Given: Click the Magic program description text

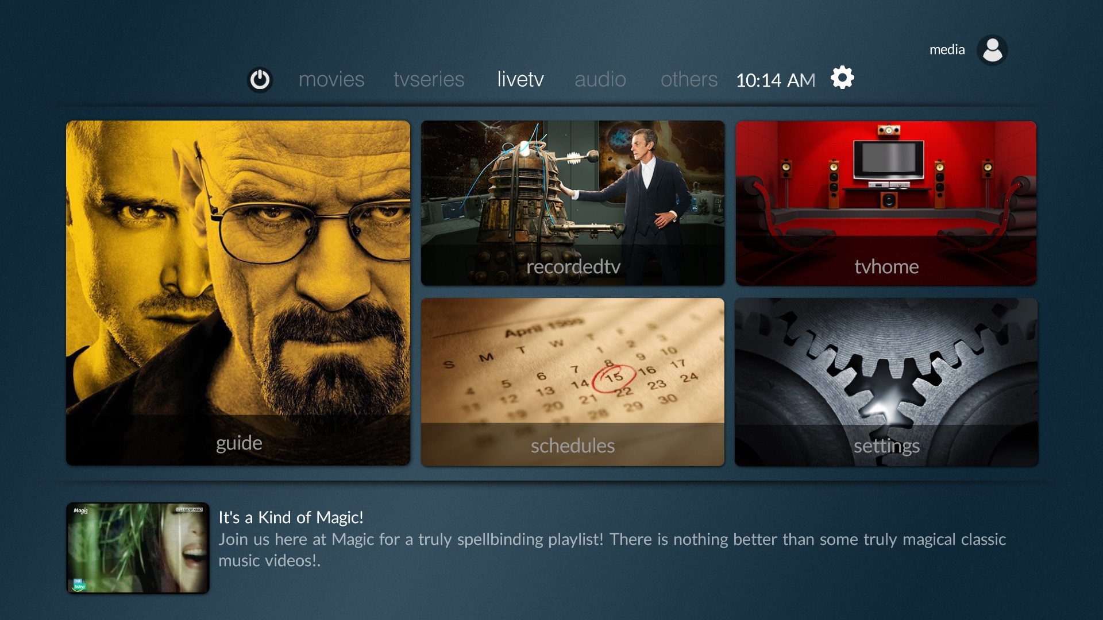Looking at the screenshot, I should click(x=612, y=549).
